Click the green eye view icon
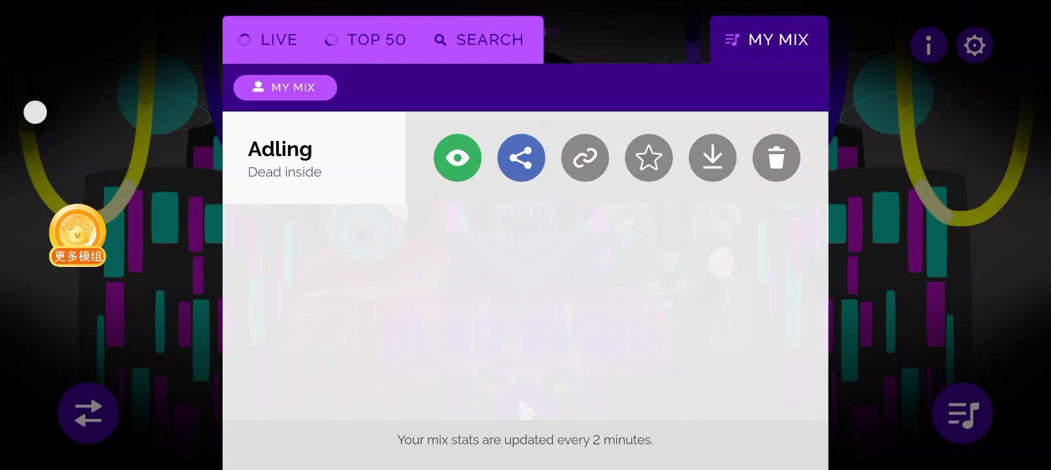This screenshot has width=1051, height=470. point(458,158)
